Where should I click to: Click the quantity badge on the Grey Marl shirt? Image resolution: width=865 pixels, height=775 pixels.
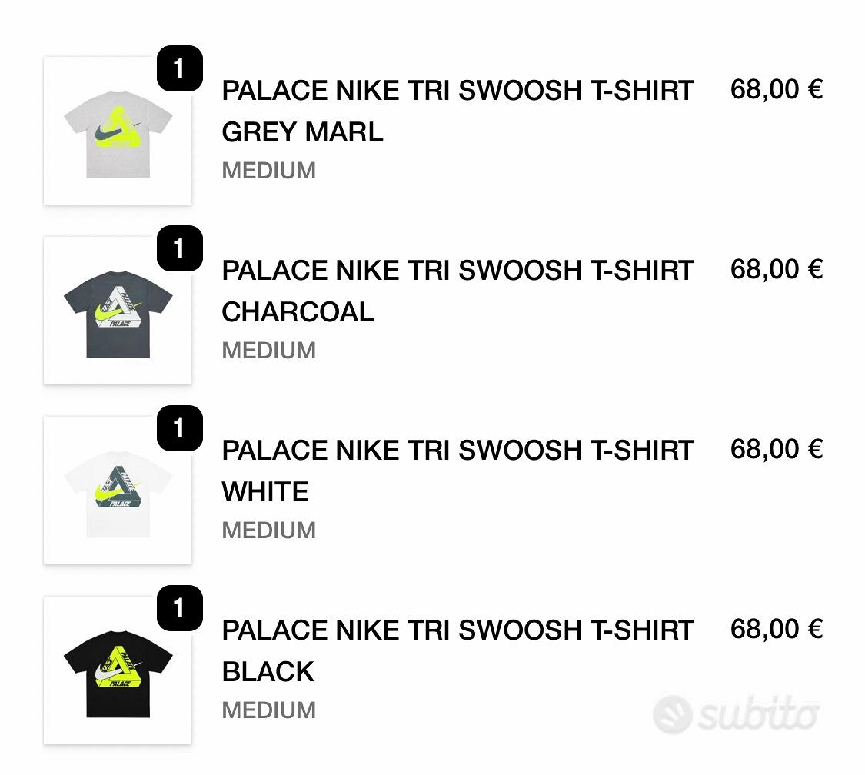pyautogui.click(x=179, y=69)
